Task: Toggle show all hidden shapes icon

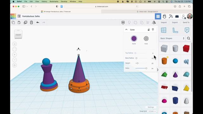Action: (123, 22)
